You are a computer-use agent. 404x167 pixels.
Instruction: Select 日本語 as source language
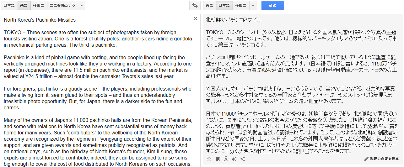pyautogui.click(x=9, y=5)
